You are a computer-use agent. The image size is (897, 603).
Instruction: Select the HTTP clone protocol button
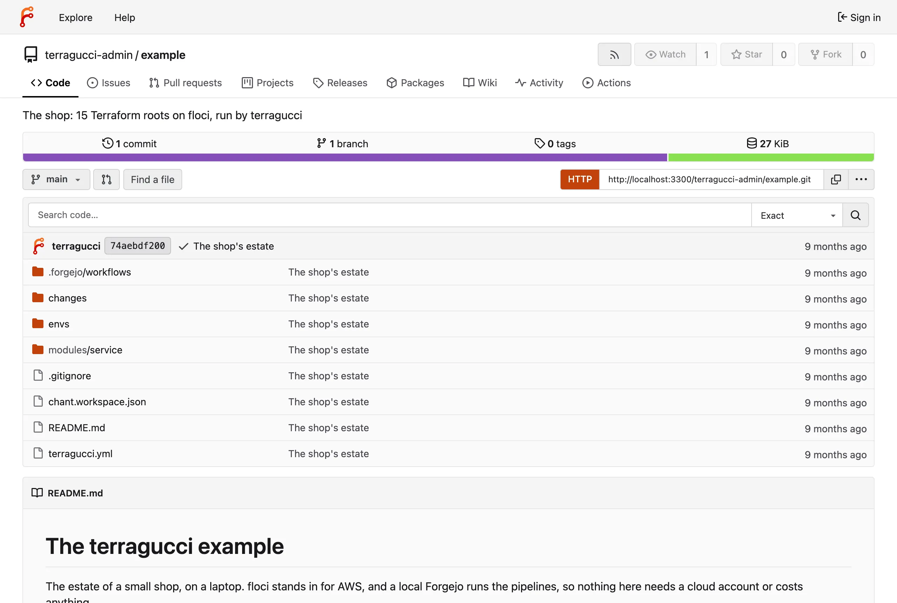pos(580,179)
